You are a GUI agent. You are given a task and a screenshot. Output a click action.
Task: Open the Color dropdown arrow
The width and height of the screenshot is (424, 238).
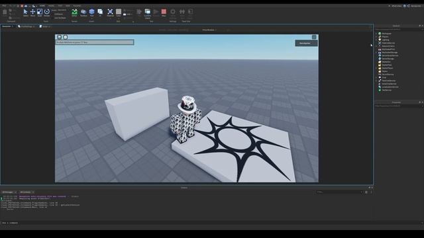[x=119, y=19]
